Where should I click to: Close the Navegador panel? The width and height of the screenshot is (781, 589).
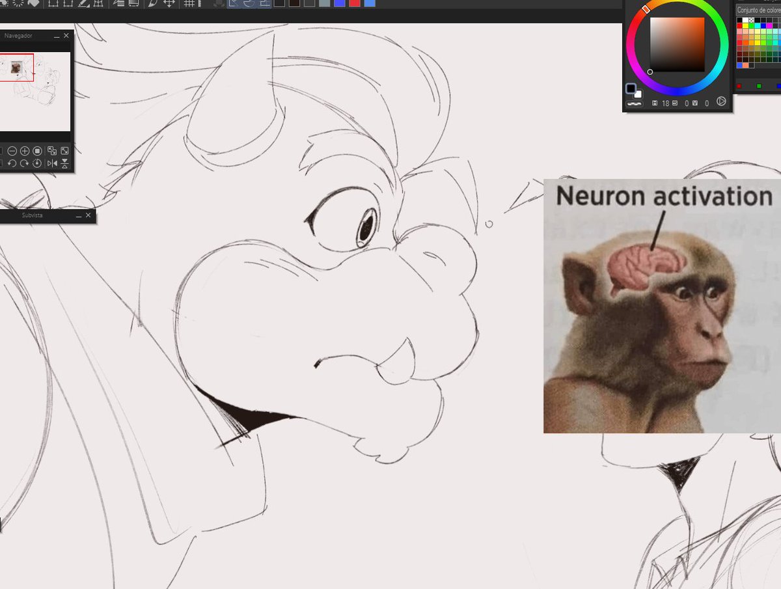[66, 36]
